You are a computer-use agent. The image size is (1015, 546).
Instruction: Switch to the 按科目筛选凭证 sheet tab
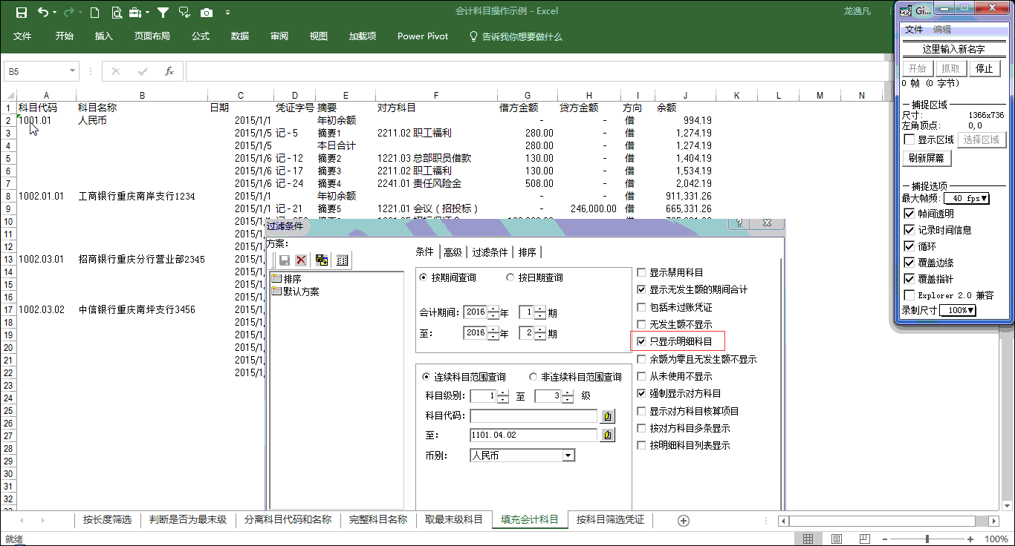(610, 520)
